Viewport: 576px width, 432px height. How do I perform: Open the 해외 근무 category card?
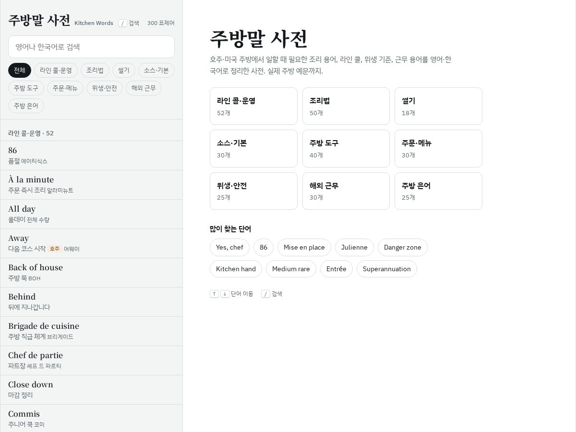(346, 191)
